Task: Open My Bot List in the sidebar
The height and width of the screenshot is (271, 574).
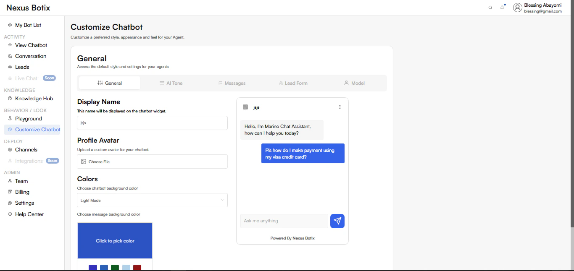Action: click(28, 25)
